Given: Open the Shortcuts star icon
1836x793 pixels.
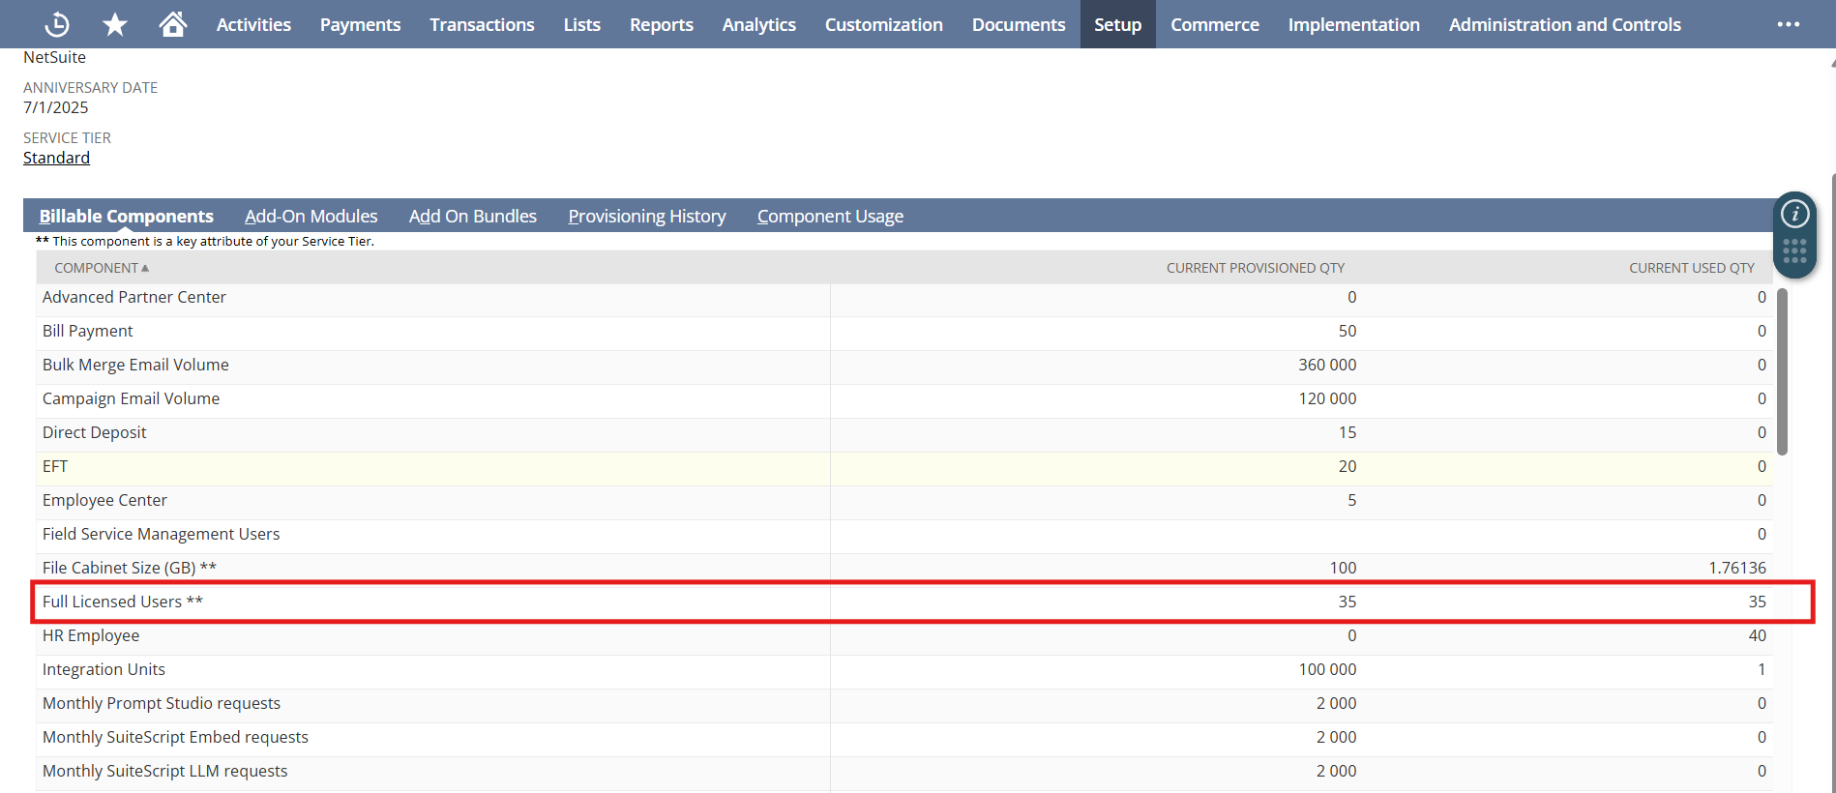Looking at the screenshot, I should [115, 24].
